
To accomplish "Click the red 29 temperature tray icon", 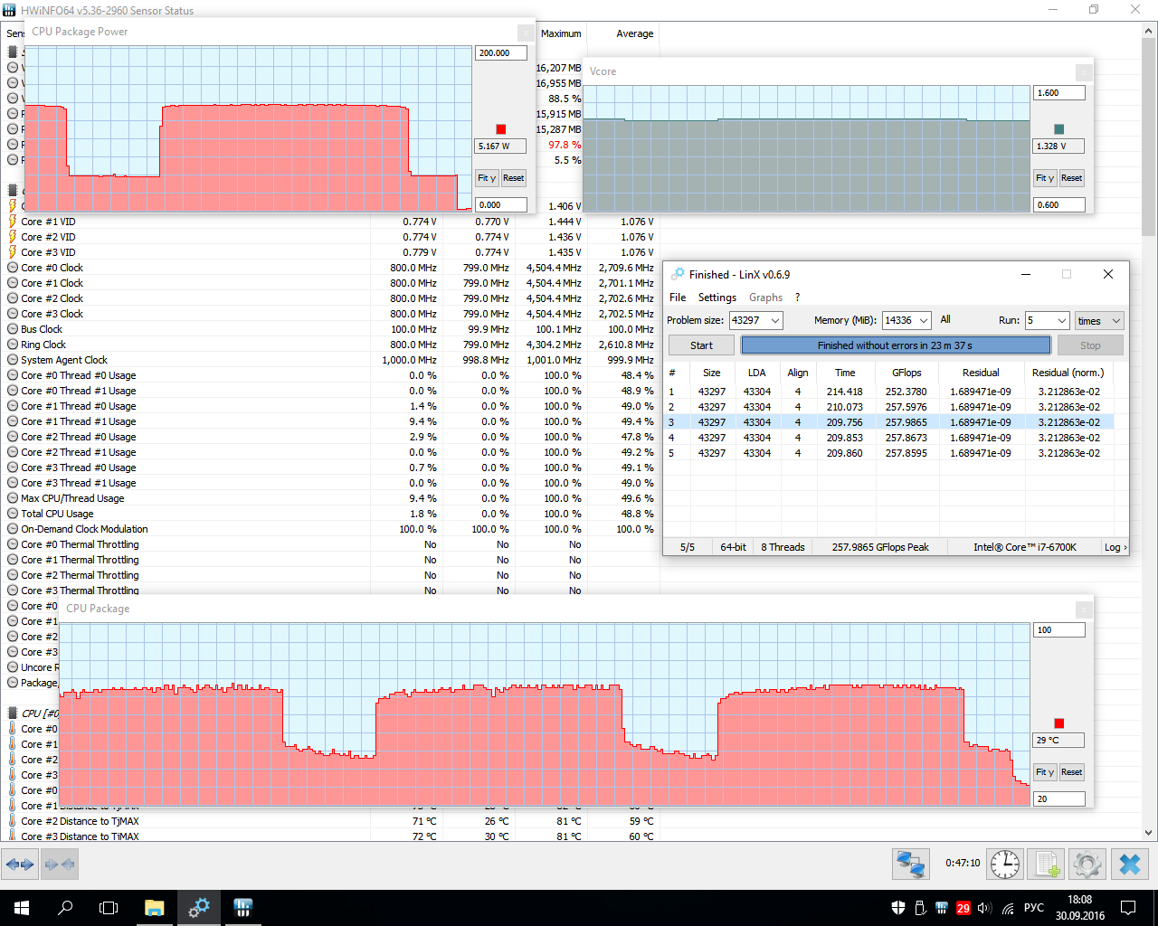I will [x=963, y=908].
